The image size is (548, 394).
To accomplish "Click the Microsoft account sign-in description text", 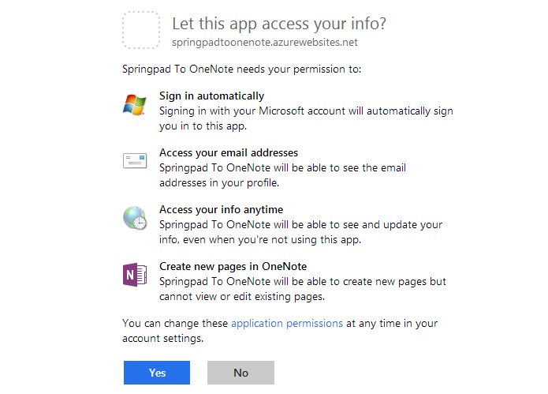I will point(306,118).
